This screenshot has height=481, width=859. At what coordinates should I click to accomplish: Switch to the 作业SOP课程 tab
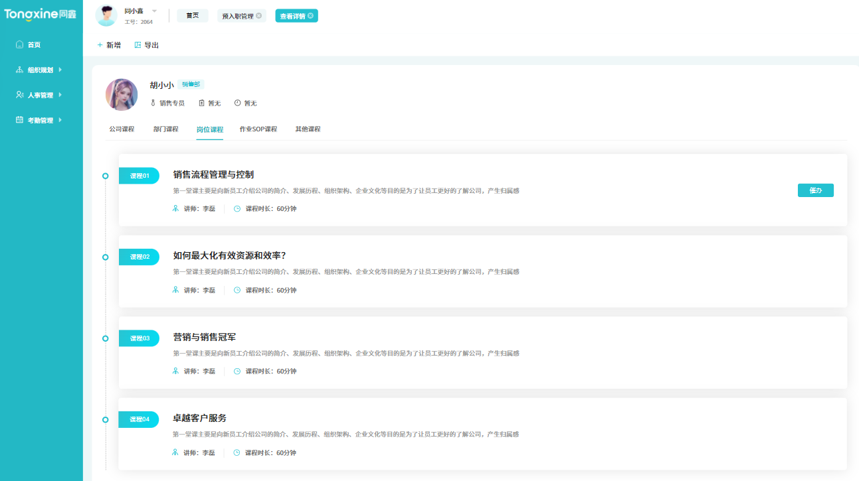[258, 129]
